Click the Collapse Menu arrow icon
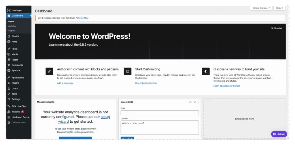The image size is (295, 145). tap(9, 123)
